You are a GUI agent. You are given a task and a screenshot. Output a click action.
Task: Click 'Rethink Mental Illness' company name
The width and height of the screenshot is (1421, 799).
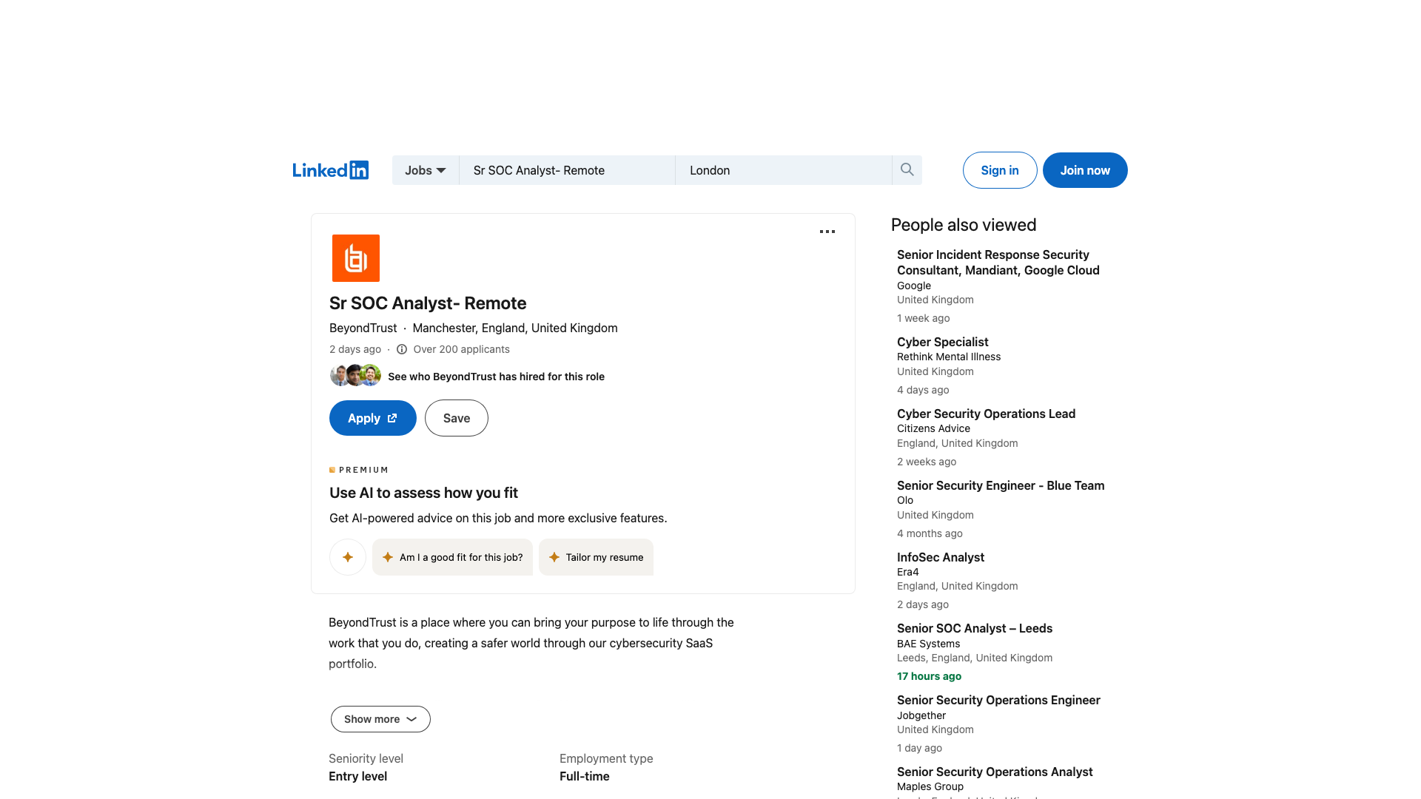point(949,357)
